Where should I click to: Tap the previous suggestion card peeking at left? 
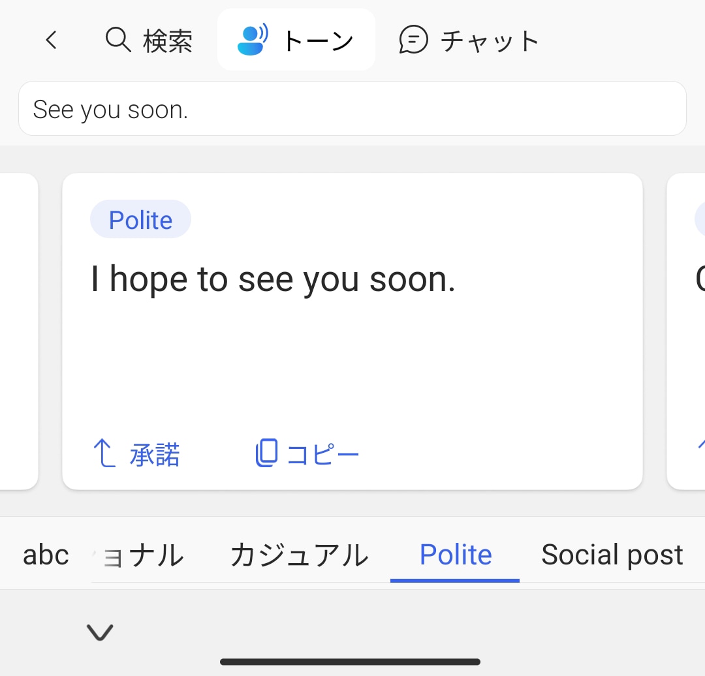pos(18,331)
